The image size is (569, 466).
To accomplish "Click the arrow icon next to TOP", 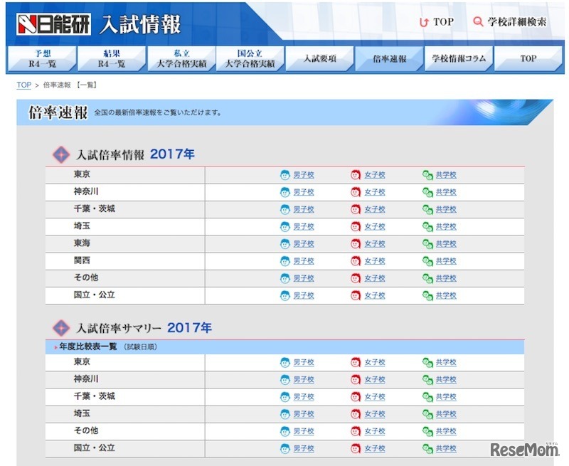I will (x=423, y=22).
